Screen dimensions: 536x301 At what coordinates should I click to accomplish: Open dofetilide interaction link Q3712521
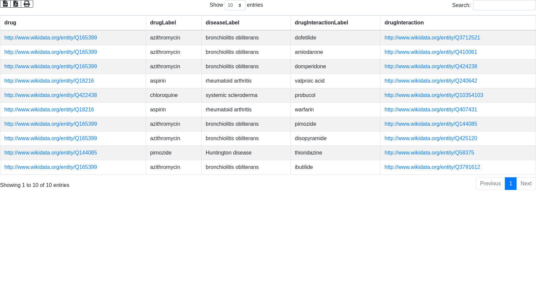pos(432,38)
